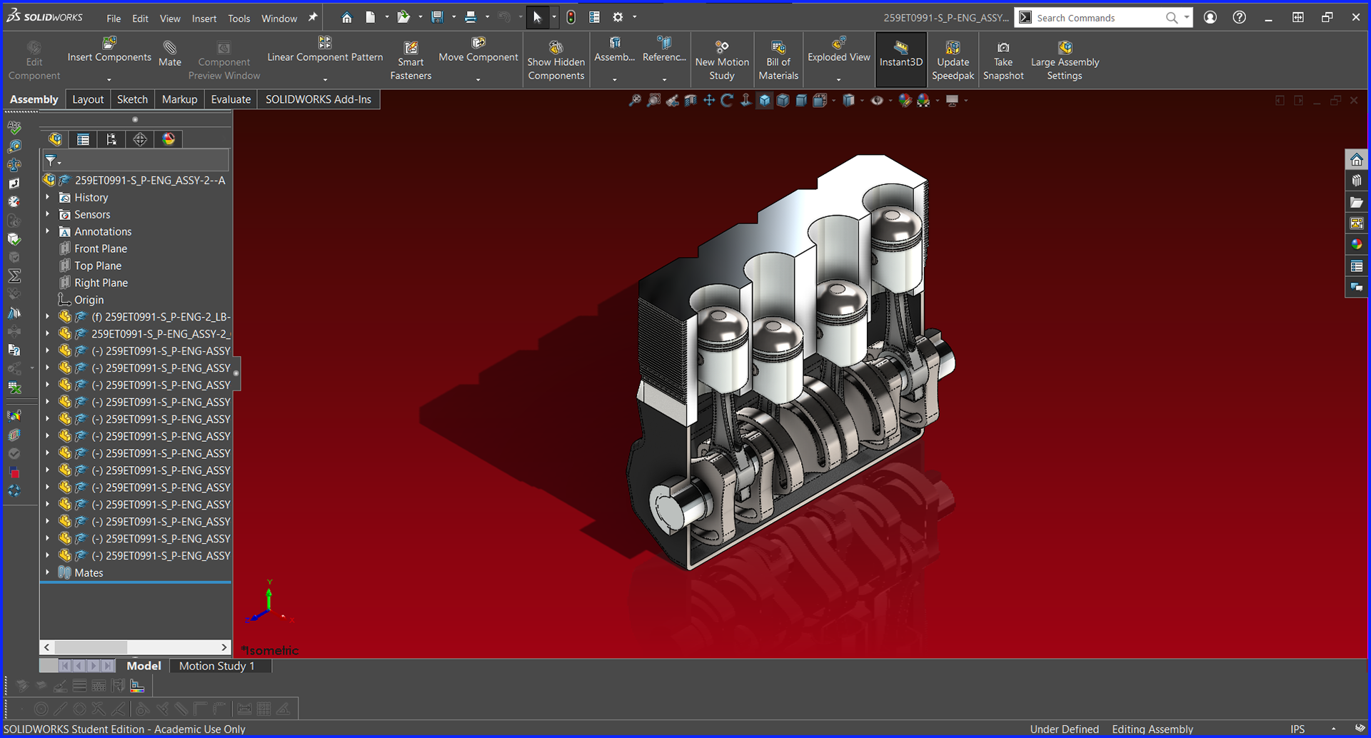Click Spell Check Abc icon
This screenshot has width=1371, height=738.
coord(14,128)
